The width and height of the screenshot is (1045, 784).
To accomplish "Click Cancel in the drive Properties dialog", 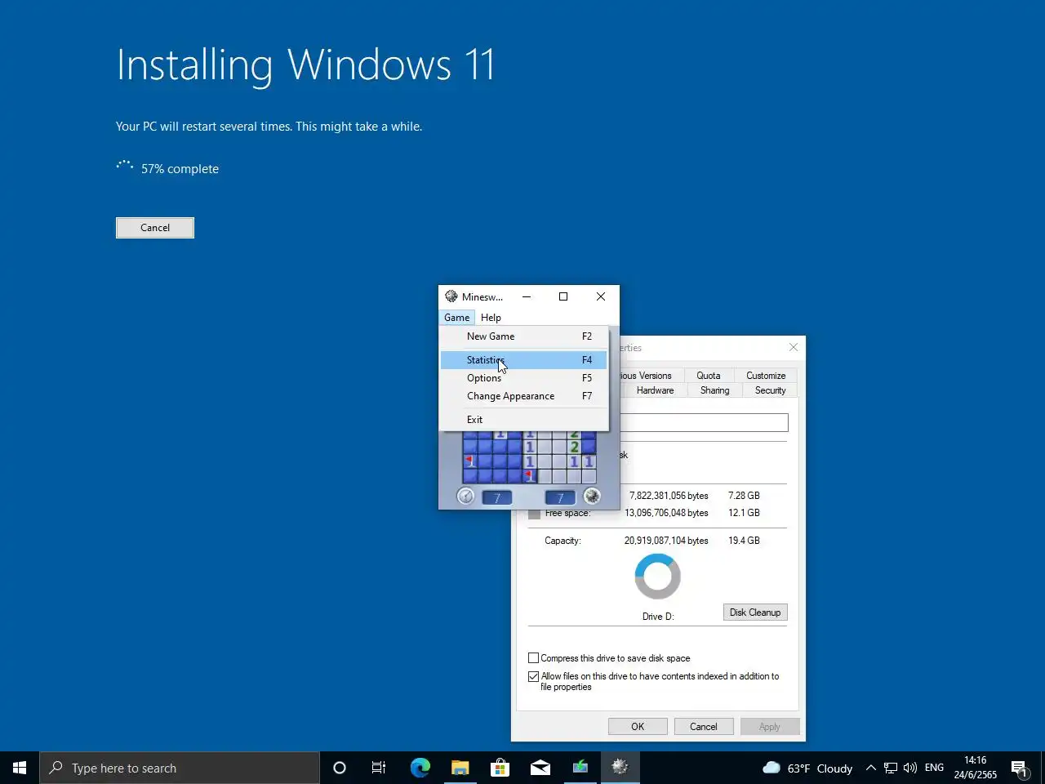I will pyautogui.click(x=704, y=727).
